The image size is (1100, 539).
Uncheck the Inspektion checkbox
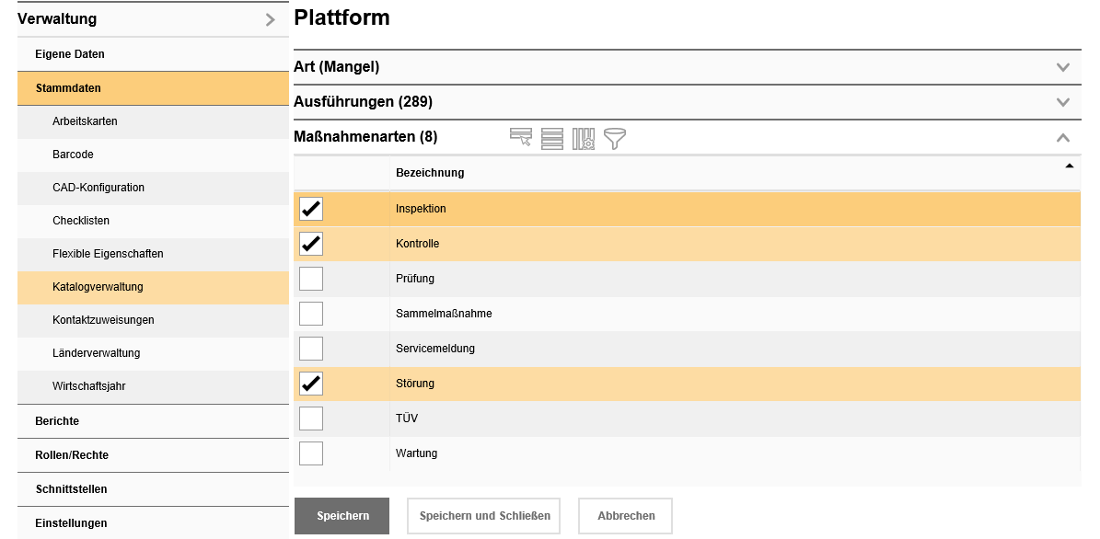click(311, 209)
